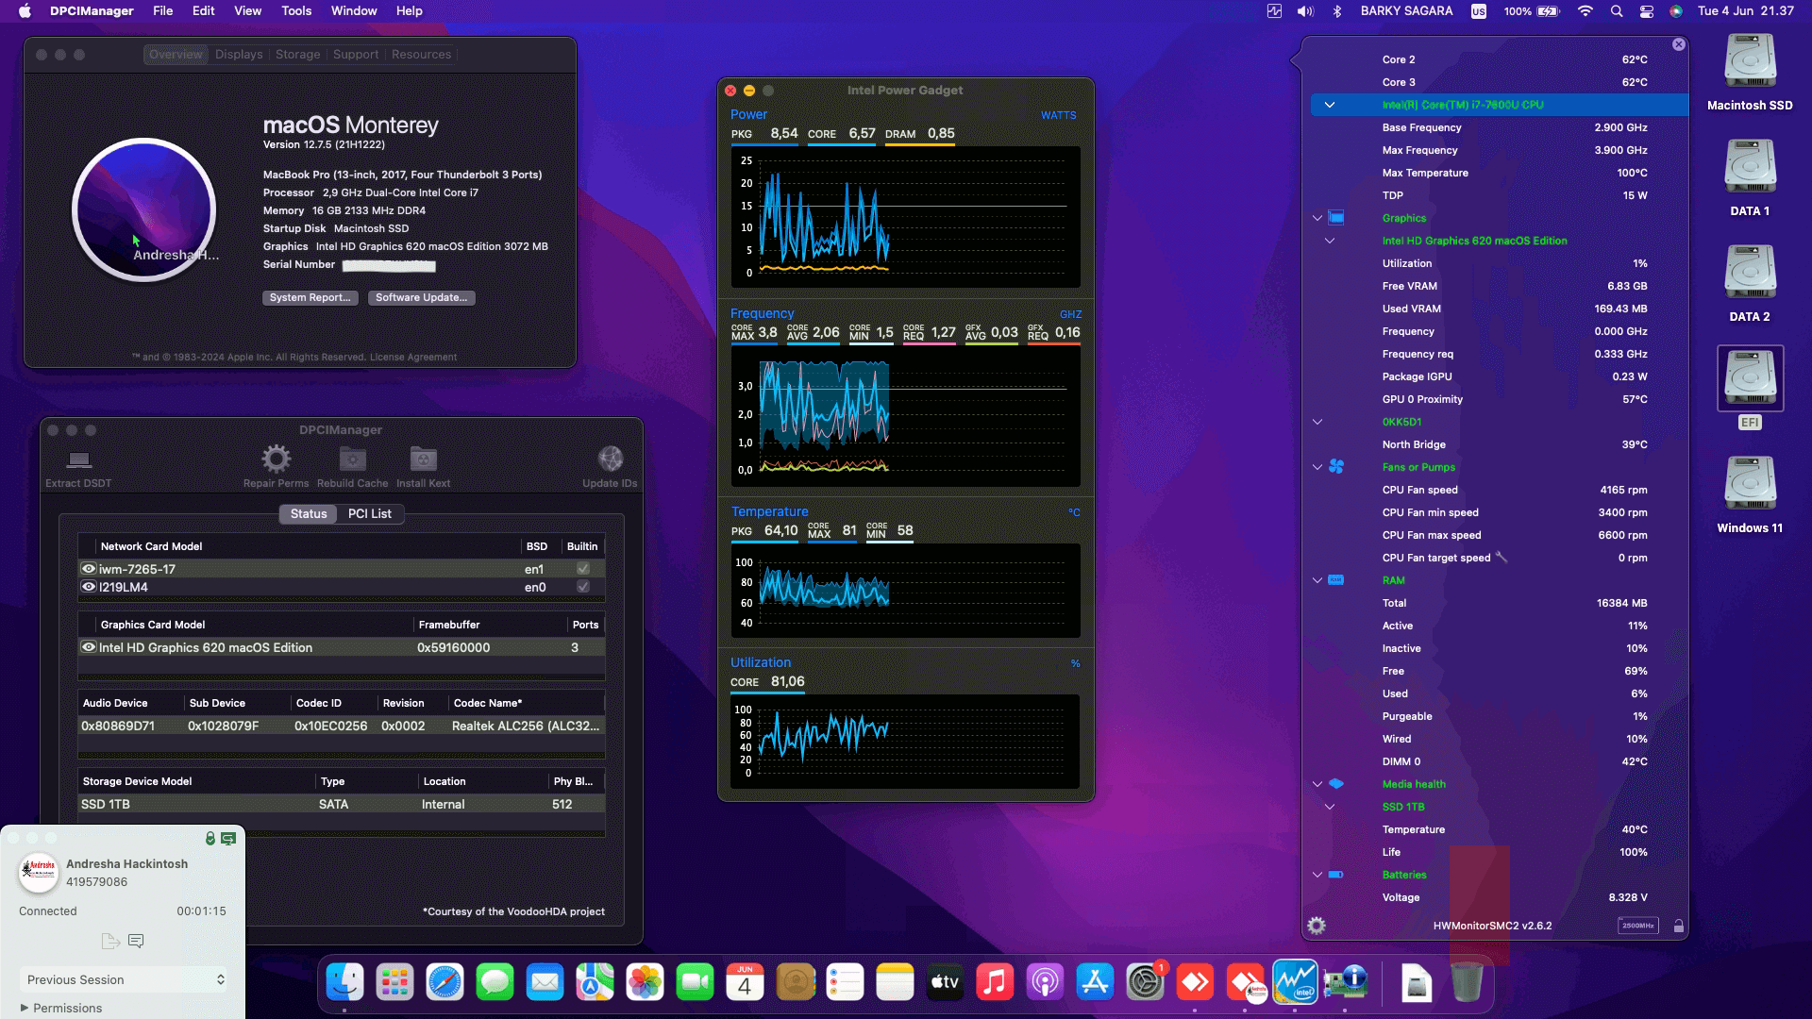
Task: Click Rebuild Cache folder icon
Action: tap(353, 459)
